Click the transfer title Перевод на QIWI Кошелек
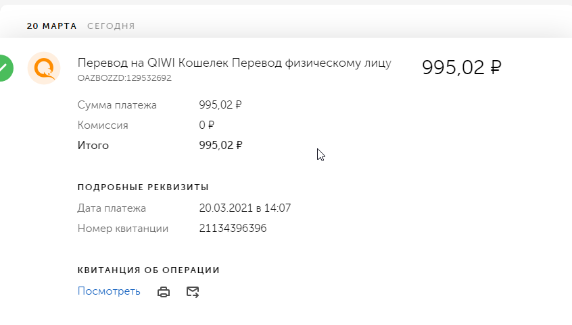Screen dimensions: 572x325 pos(153,63)
